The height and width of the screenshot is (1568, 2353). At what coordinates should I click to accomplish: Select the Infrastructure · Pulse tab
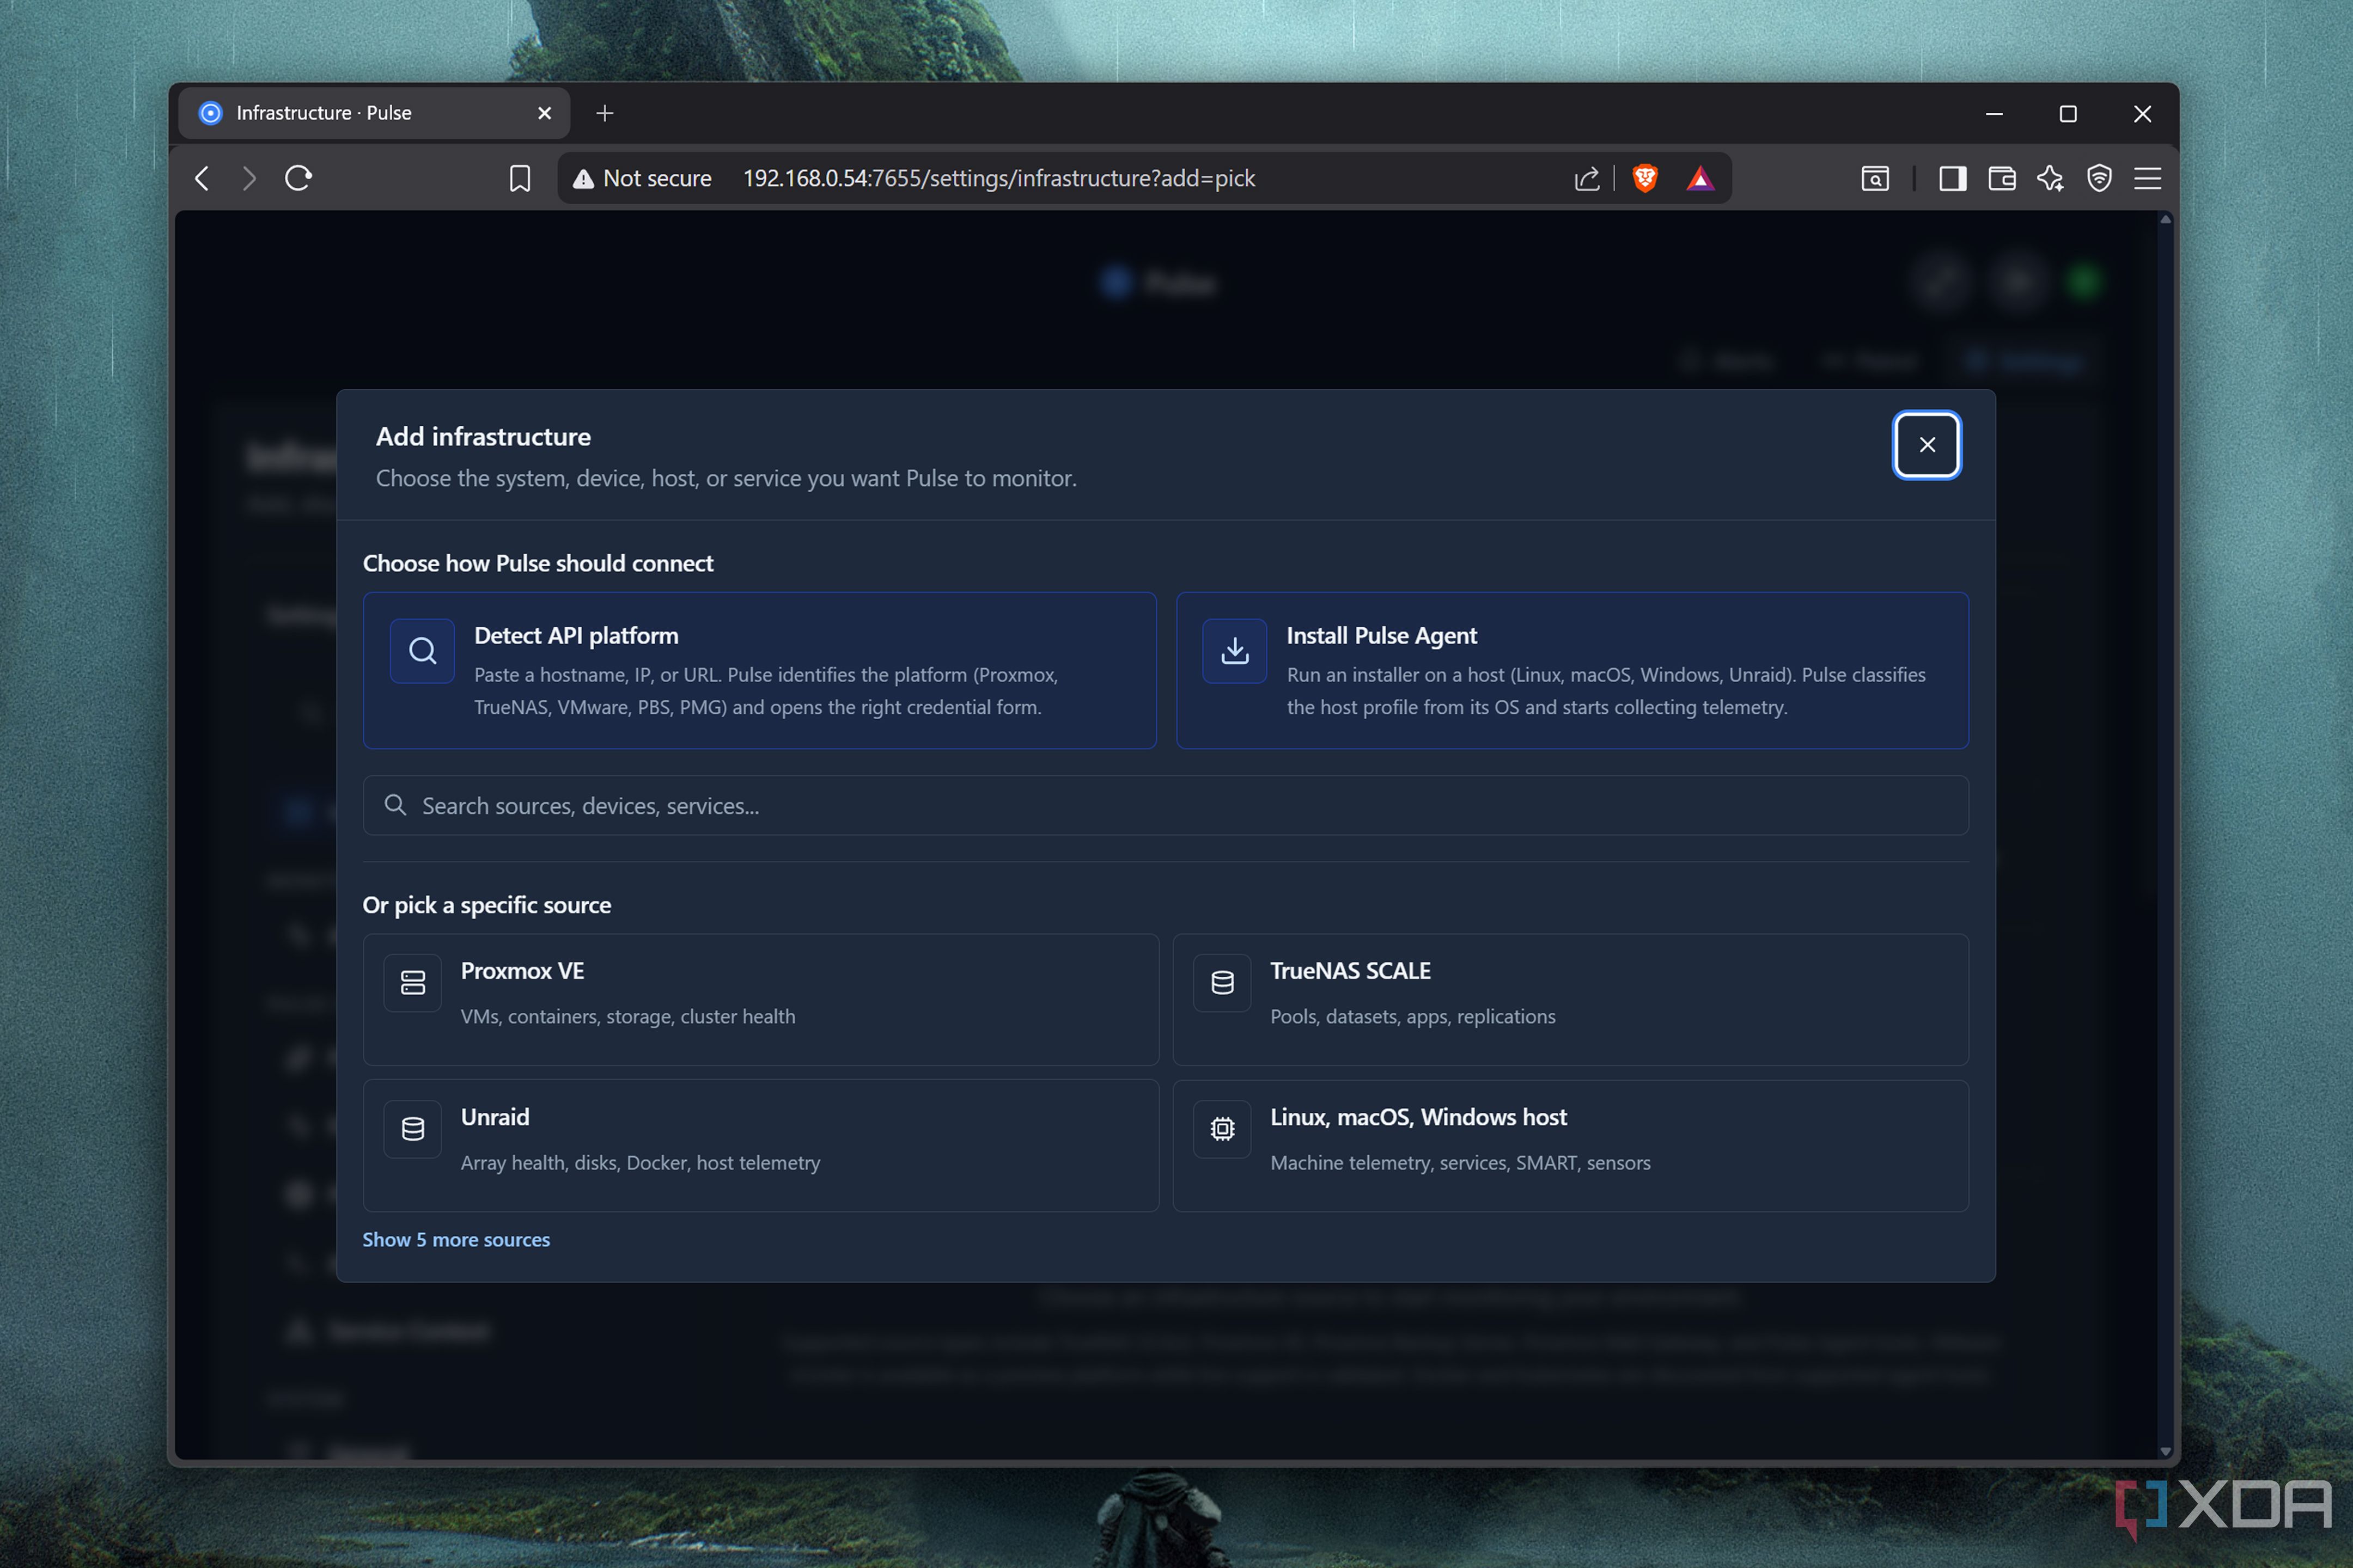pyautogui.click(x=373, y=113)
